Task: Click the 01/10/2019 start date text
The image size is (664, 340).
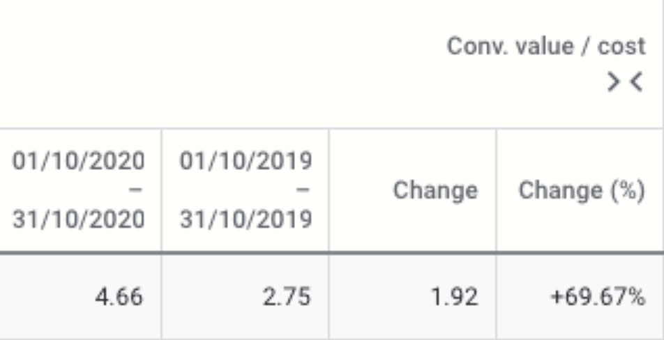Action: coord(246,161)
